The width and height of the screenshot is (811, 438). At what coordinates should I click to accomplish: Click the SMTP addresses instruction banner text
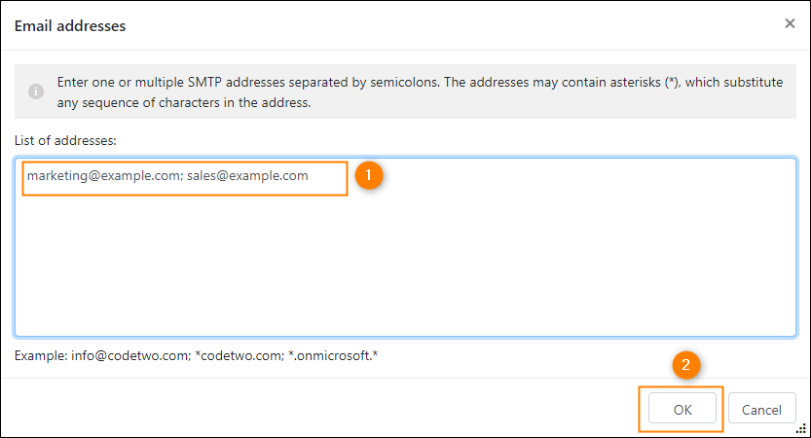click(420, 92)
